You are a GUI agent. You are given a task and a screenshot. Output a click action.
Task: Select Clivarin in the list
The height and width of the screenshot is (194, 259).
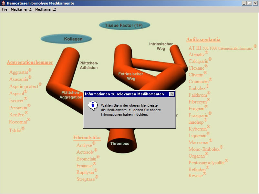[197, 74]
